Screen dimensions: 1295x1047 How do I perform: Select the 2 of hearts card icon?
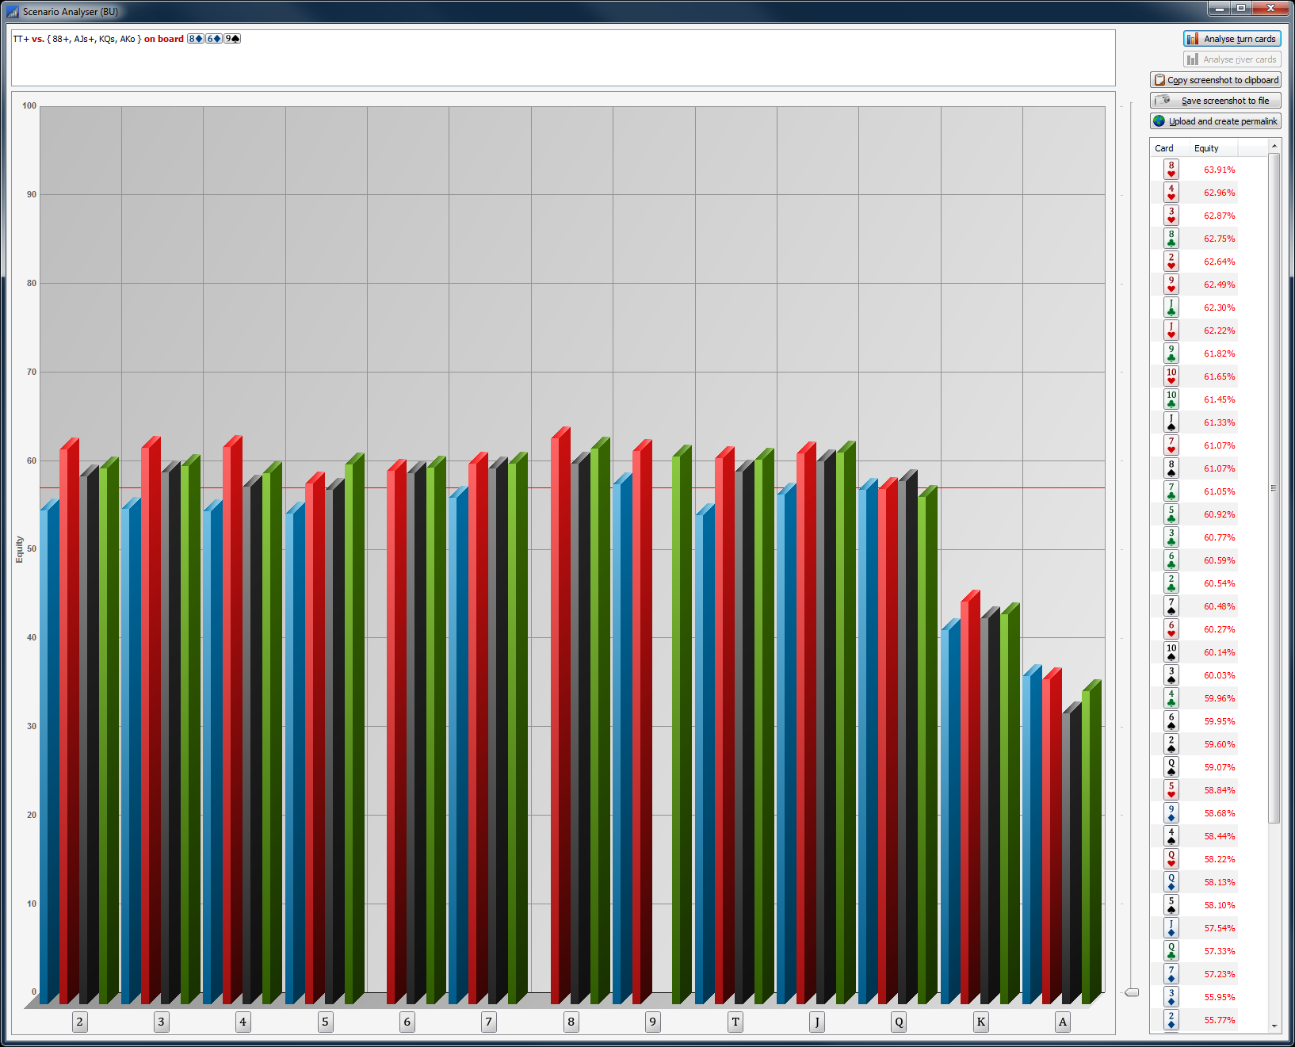pos(1171,262)
